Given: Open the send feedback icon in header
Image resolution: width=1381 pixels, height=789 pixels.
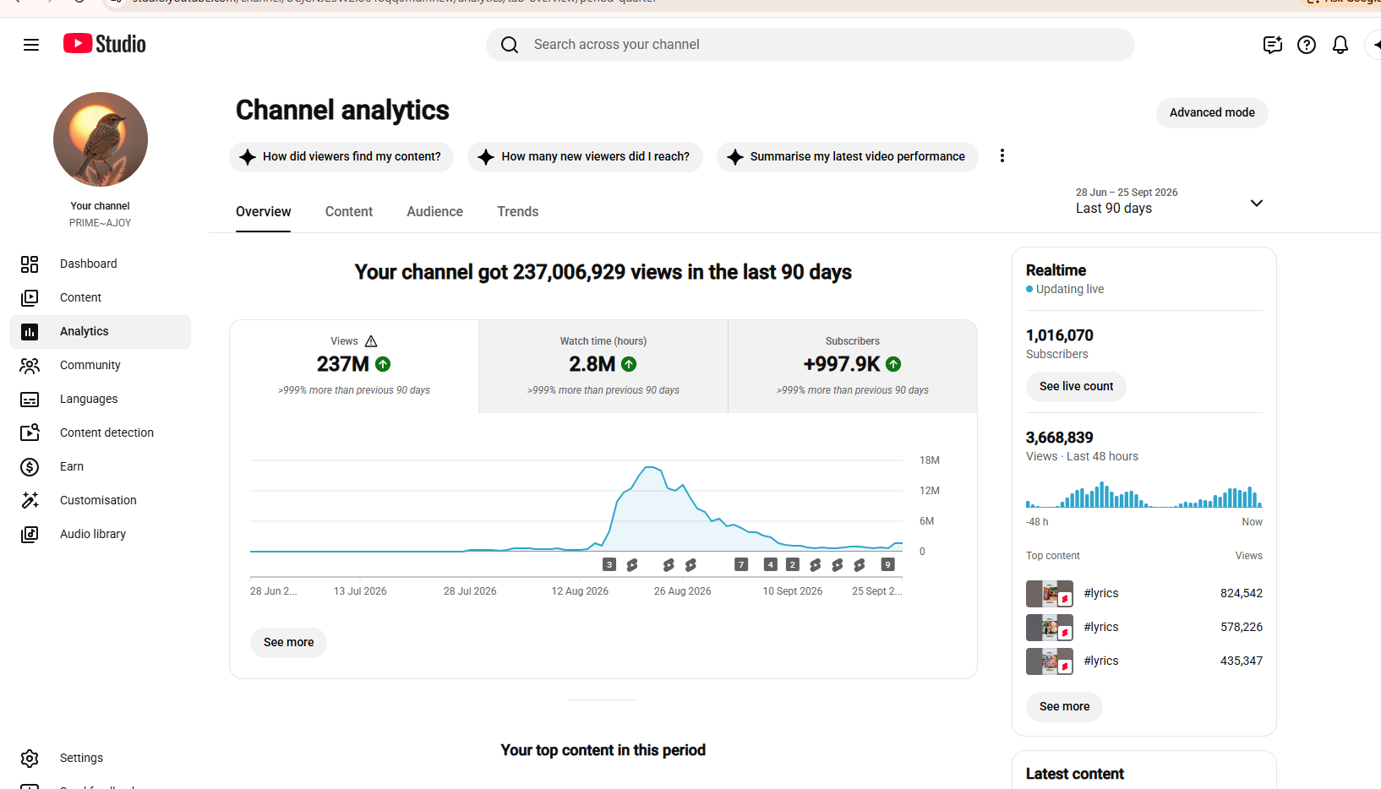Looking at the screenshot, I should point(1273,45).
